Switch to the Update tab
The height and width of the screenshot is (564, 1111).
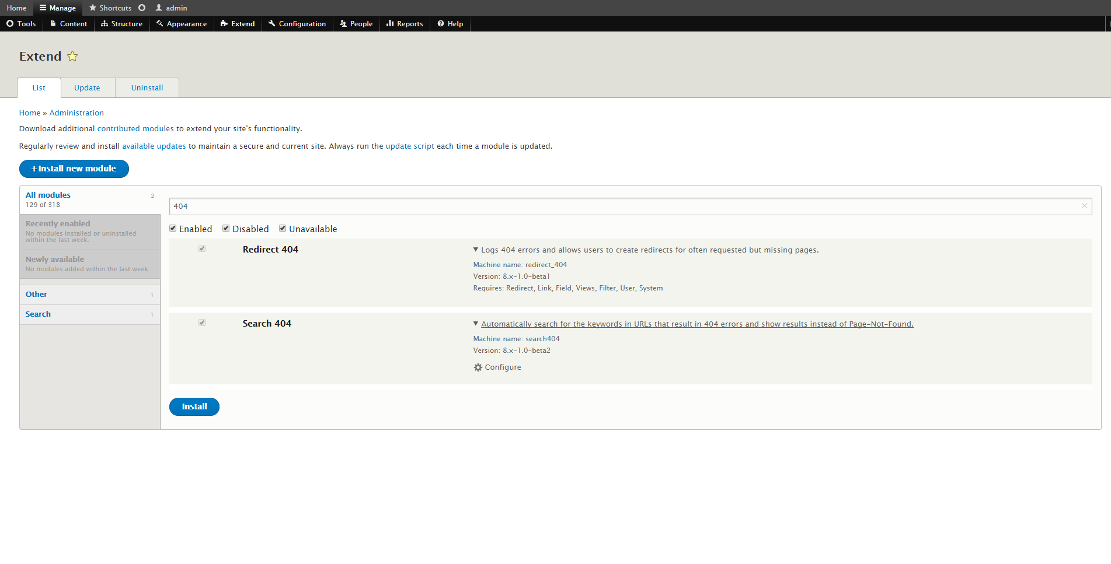tap(87, 88)
